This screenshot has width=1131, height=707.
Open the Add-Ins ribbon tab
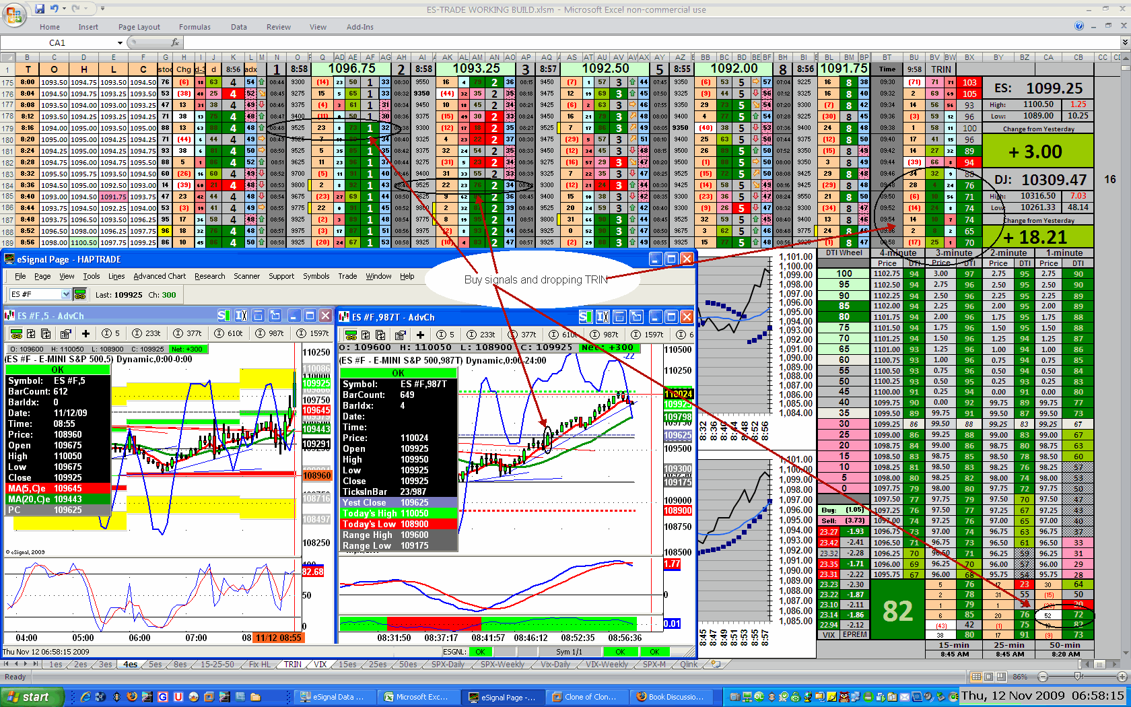(x=360, y=27)
